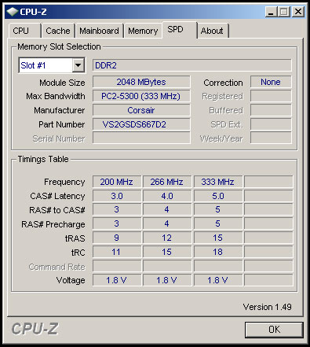Click the CAS# Latency 4.0 cell
The height and width of the screenshot is (347, 310).
pyautogui.click(x=167, y=196)
